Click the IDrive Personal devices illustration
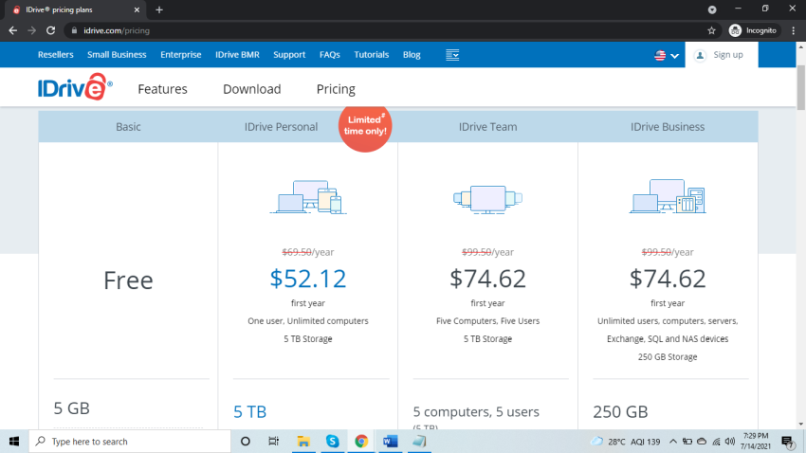 [x=308, y=197]
